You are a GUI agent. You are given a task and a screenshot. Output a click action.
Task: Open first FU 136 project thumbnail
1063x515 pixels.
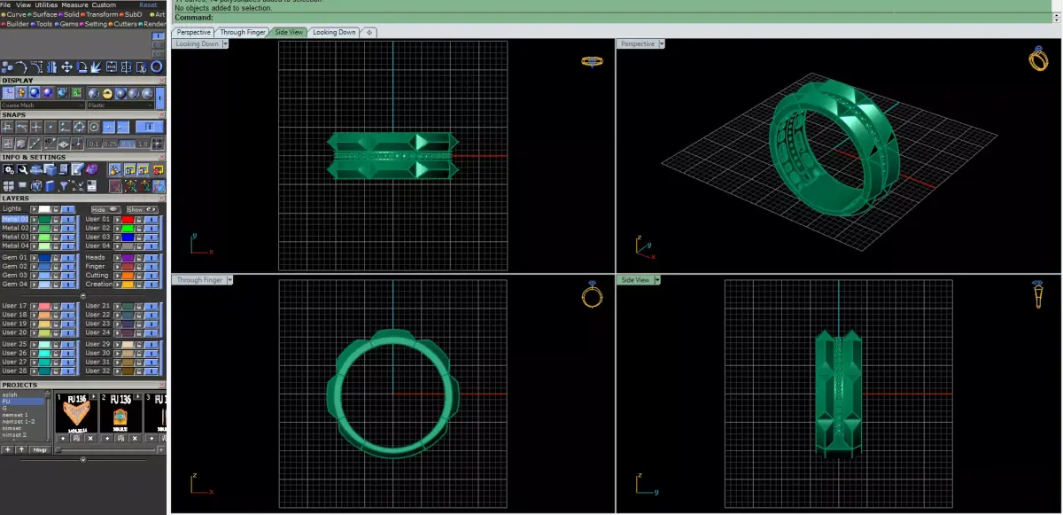(x=76, y=413)
